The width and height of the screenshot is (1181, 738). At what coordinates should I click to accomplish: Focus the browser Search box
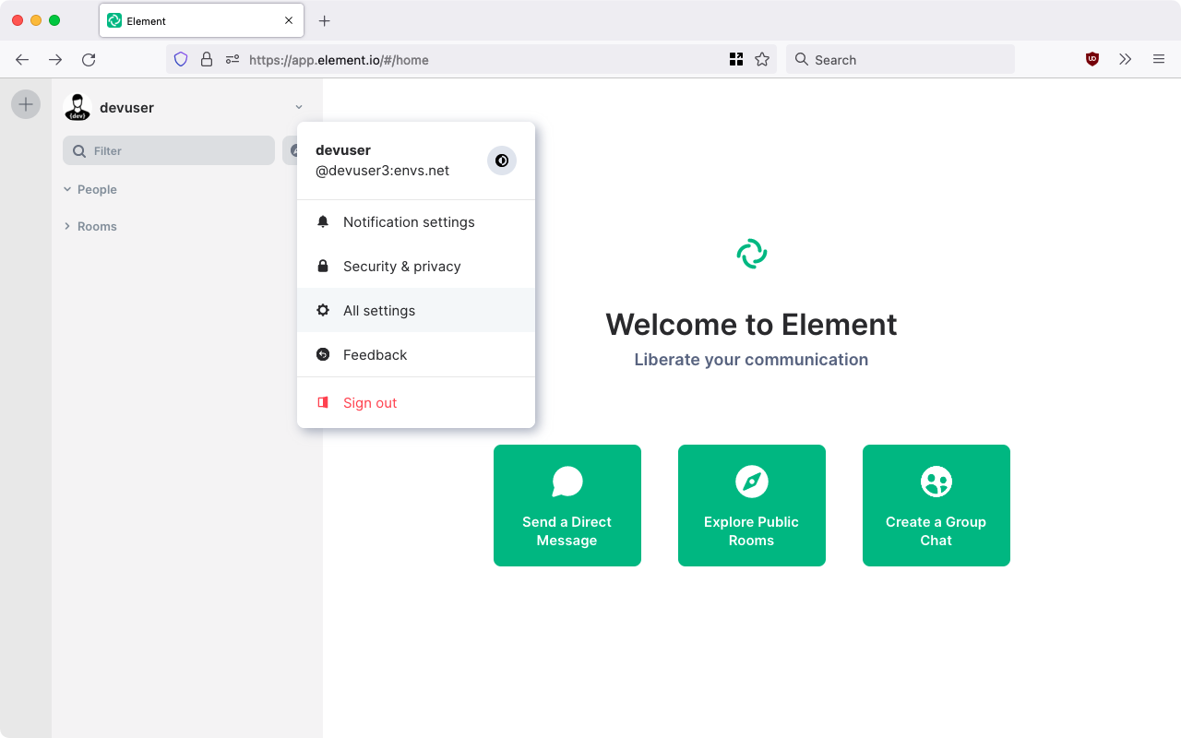coord(901,59)
